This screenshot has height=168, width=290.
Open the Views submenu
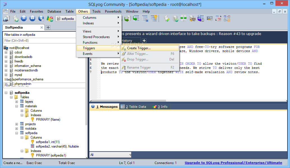point(99,31)
